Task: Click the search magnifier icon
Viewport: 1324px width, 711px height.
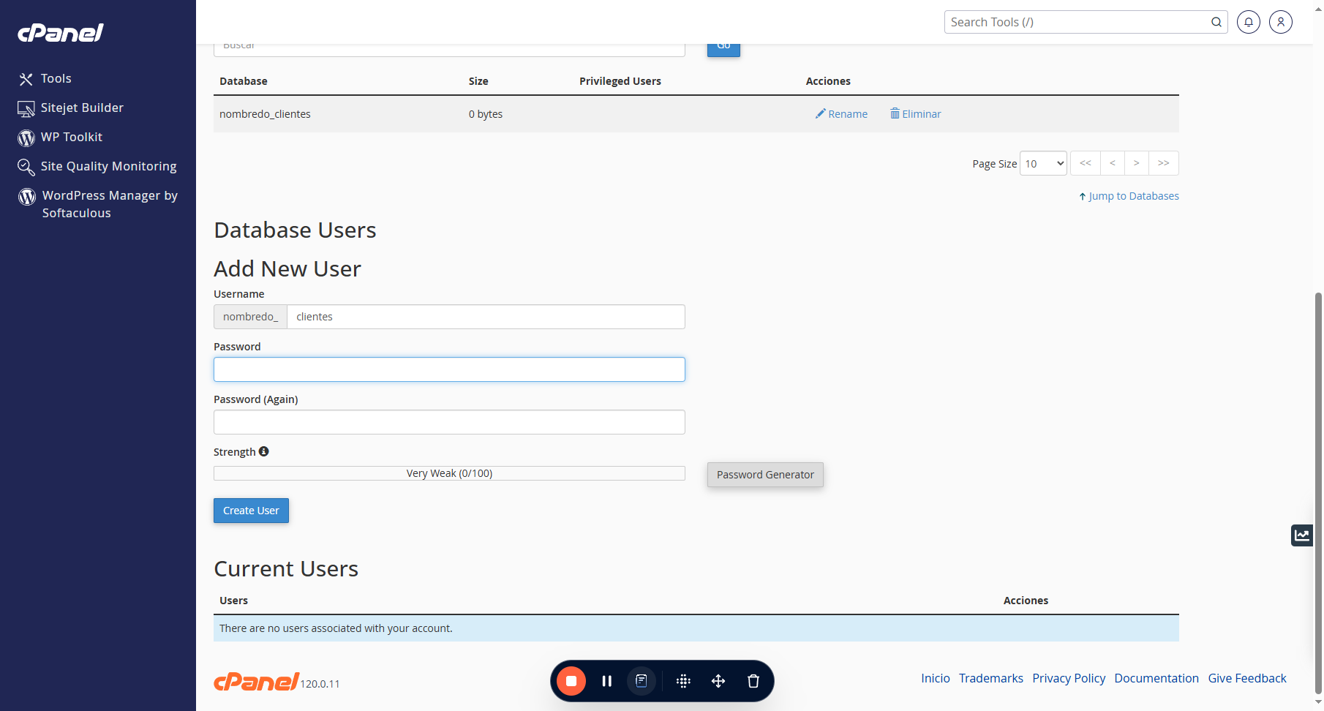Action: [1216, 22]
